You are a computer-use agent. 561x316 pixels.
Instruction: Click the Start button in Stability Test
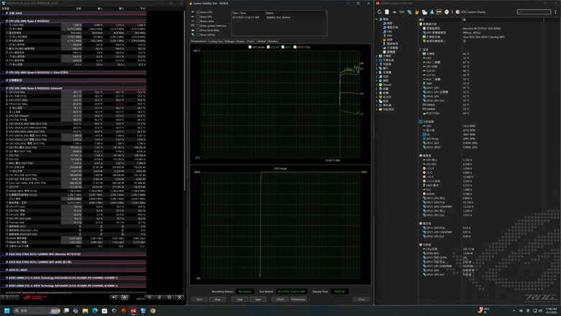click(199, 299)
